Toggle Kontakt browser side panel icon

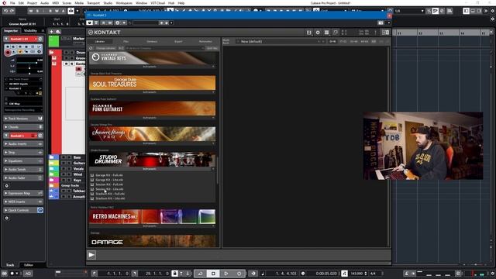385,33
